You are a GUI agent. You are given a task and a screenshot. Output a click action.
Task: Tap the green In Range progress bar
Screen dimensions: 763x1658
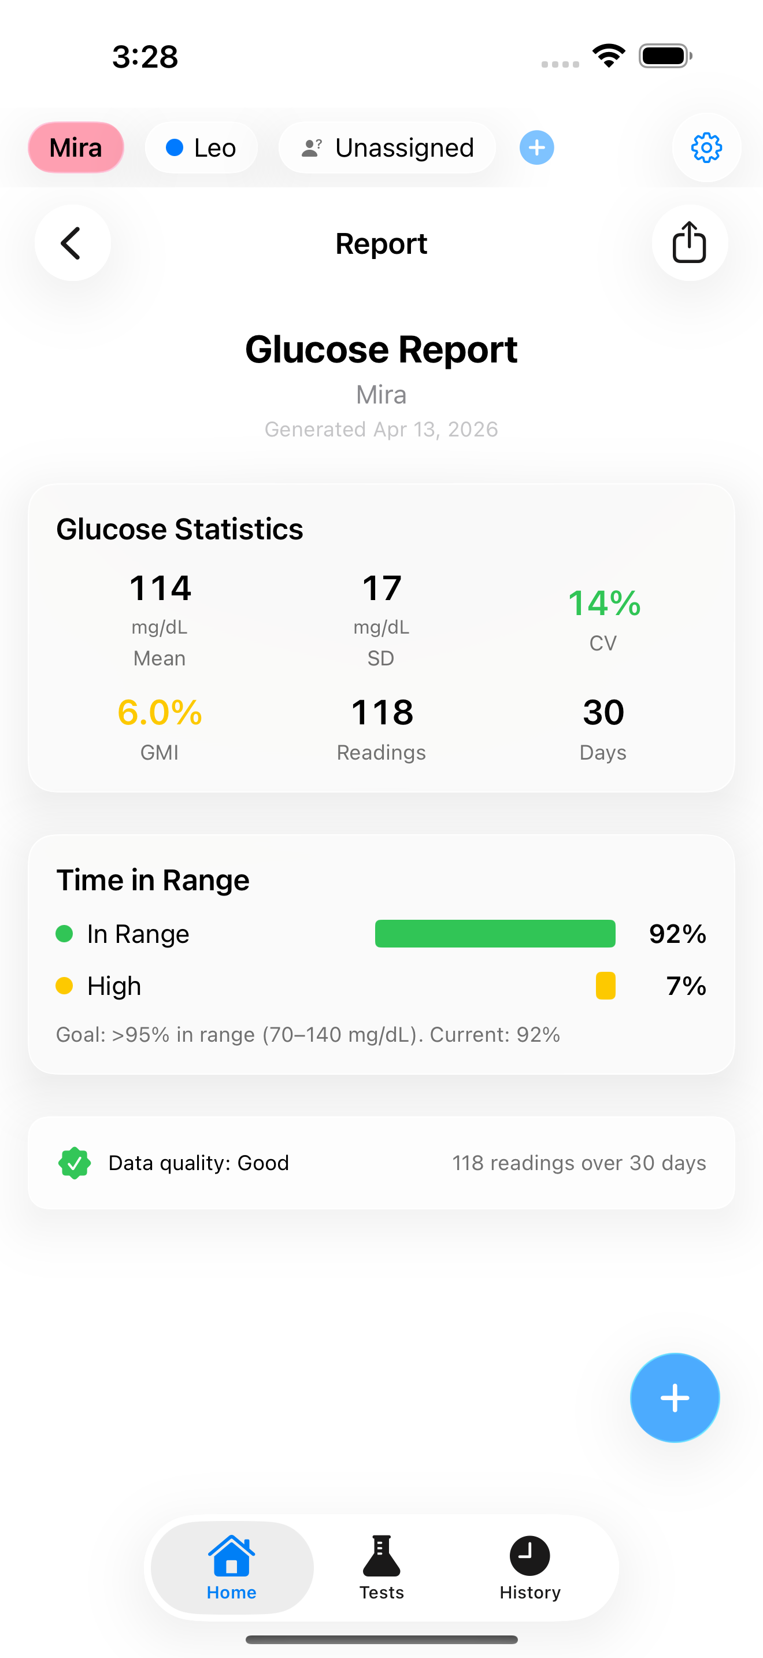(495, 933)
